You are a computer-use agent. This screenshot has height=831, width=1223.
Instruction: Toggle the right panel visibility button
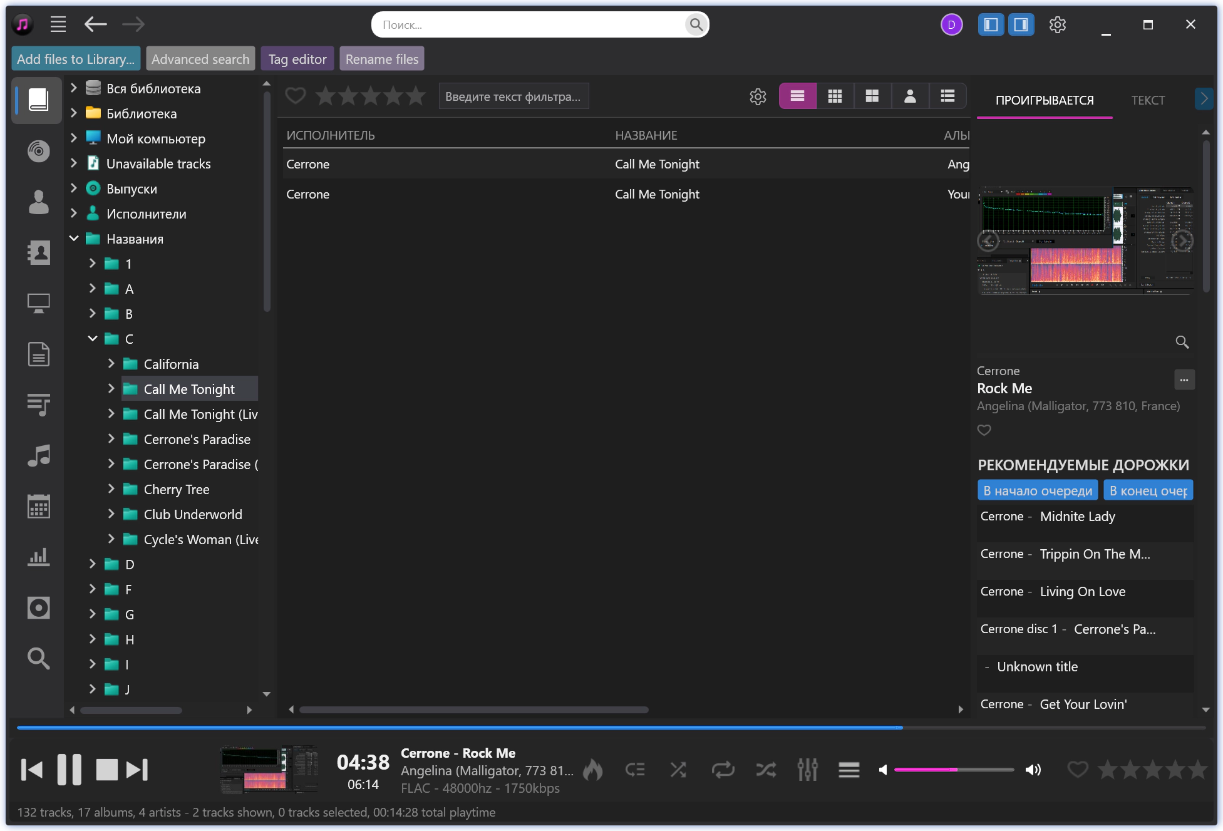pos(1021,24)
